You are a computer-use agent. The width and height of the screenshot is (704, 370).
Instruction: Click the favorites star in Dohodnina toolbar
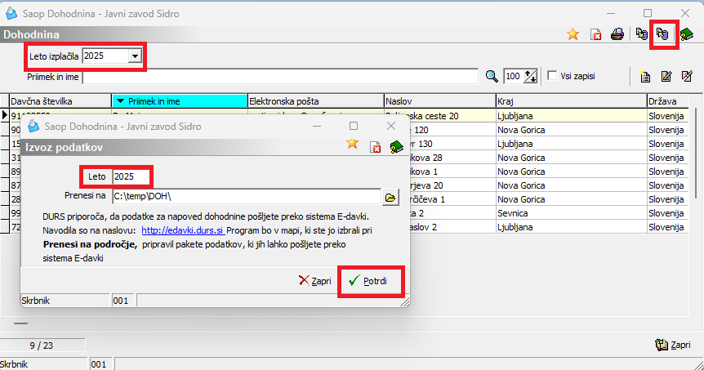[x=573, y=34]
